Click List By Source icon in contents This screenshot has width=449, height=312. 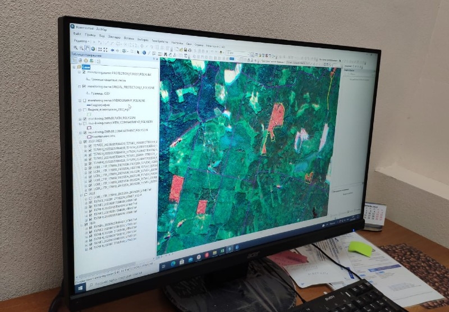80,61
